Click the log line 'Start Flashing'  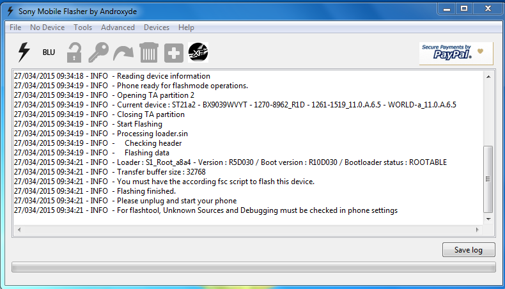(88, 124)
